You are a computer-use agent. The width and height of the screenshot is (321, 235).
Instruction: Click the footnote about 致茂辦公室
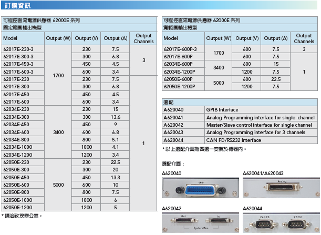click(x=22, y=216)
